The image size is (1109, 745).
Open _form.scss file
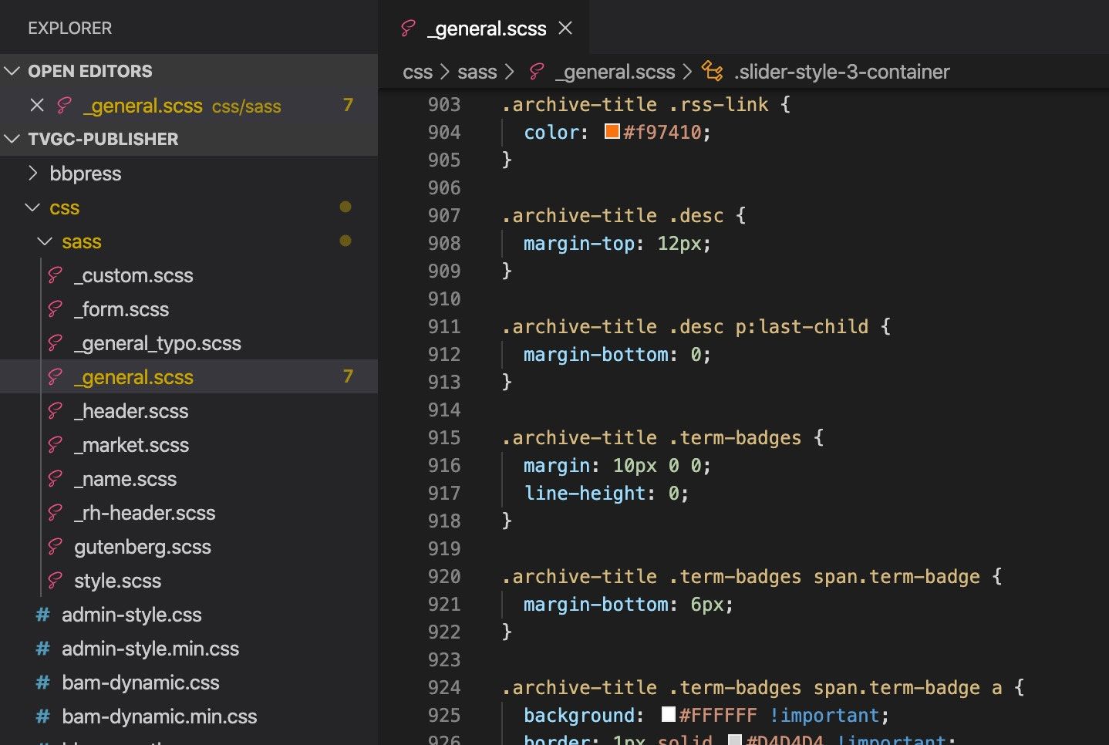[121, 309]
